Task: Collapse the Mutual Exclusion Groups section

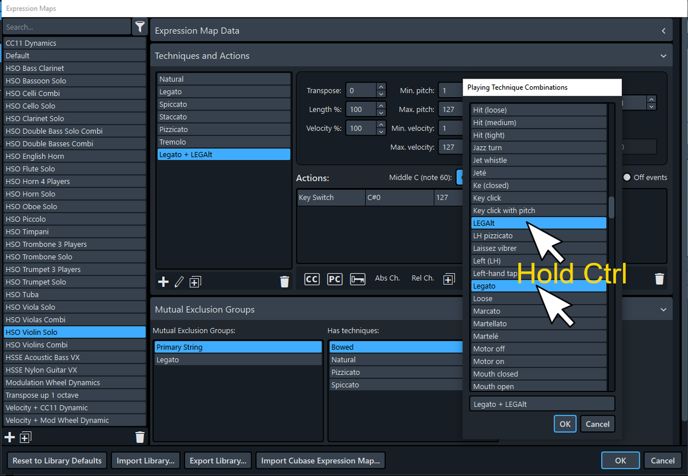Action: [664, 310]
